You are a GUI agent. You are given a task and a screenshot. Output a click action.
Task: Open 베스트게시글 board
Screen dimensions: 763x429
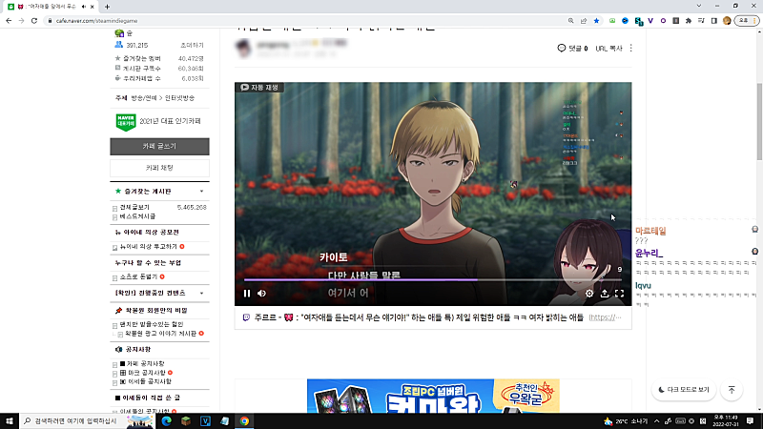coord(137,216)
